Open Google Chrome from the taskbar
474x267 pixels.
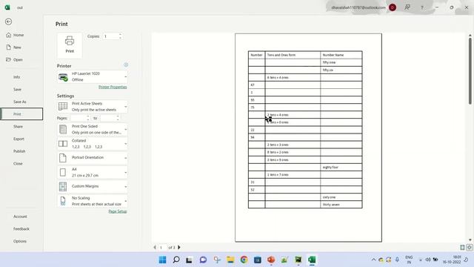pyautogui.click(x=244, y=260)
